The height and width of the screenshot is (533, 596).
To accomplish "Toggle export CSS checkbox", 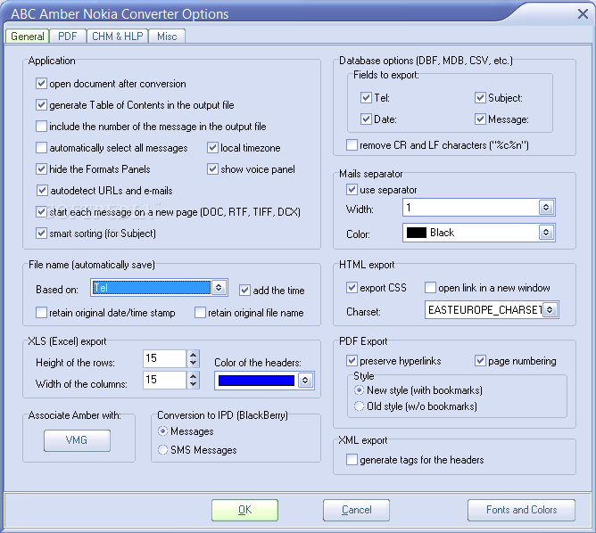I will (x=352, y=288).
